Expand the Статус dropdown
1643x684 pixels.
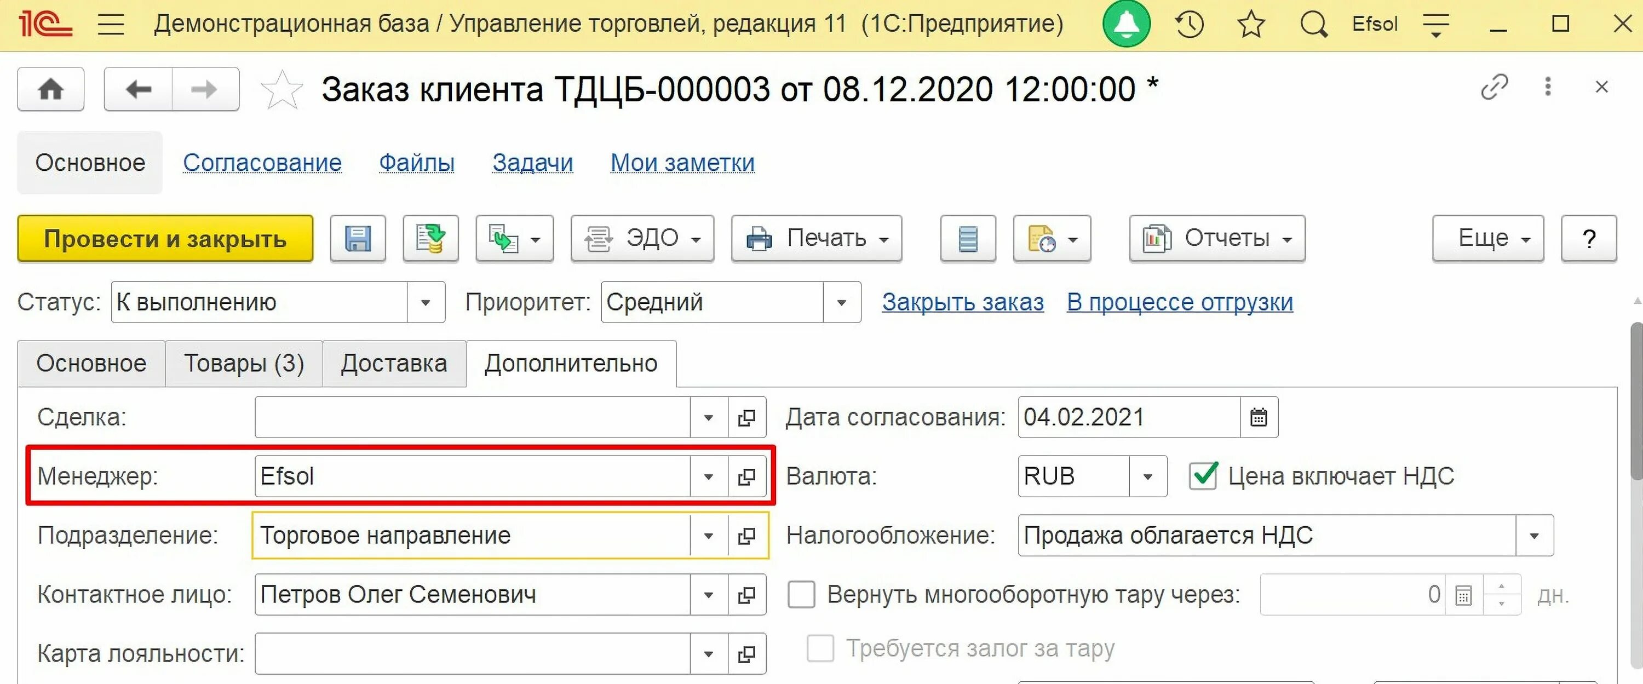(x=426, y=302)
